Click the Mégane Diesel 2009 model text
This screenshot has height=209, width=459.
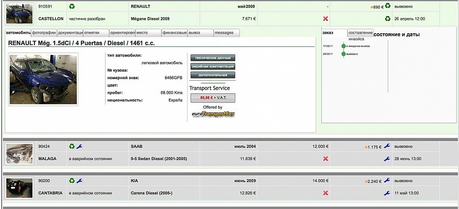150,19
